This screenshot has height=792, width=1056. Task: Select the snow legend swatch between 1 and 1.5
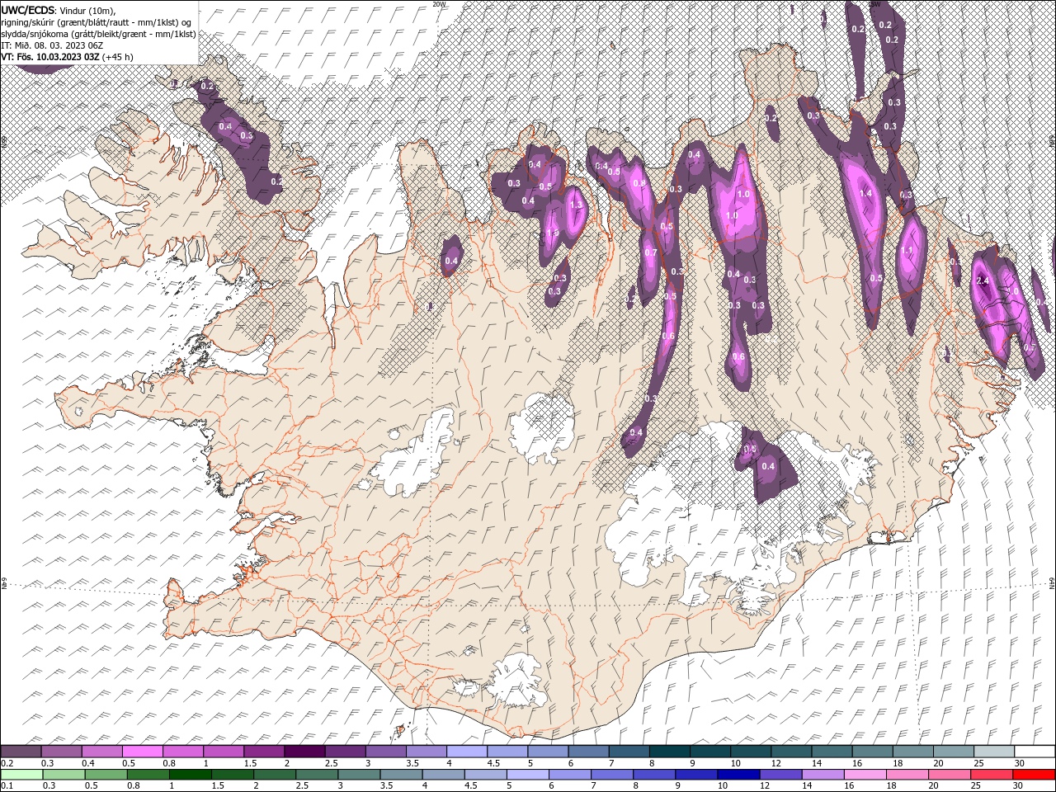pyautogui.click(x=224, y=752)
